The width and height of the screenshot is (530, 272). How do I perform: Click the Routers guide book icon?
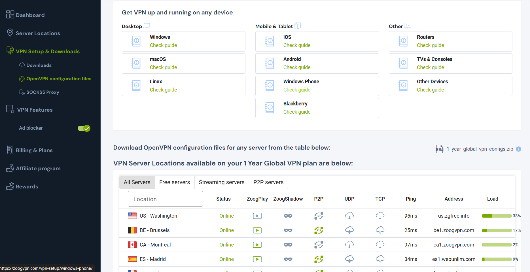(x=403, y=41)
